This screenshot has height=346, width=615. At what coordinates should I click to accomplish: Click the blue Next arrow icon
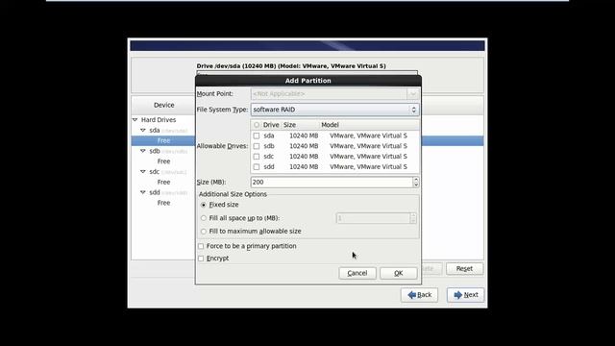[458, 295]
